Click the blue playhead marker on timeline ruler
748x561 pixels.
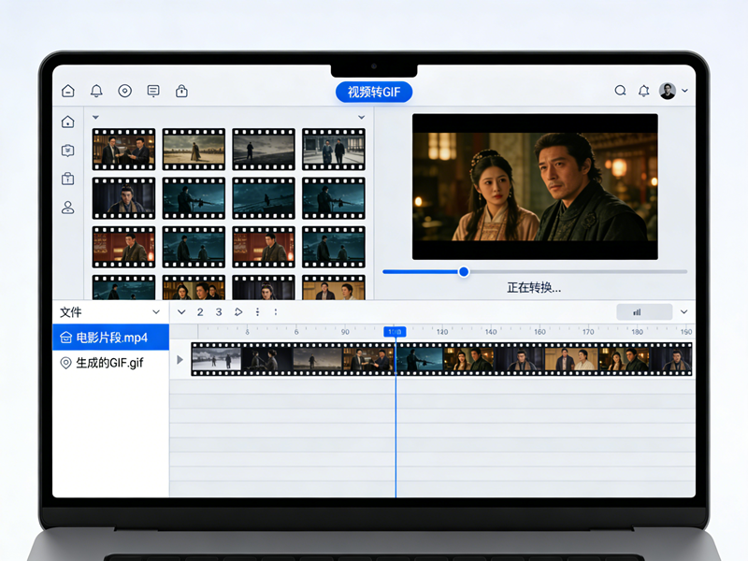[396, 332]
